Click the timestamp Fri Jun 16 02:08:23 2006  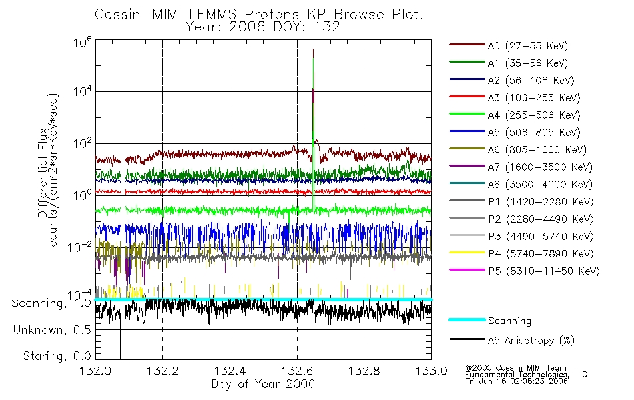click(x=517, y=381)
